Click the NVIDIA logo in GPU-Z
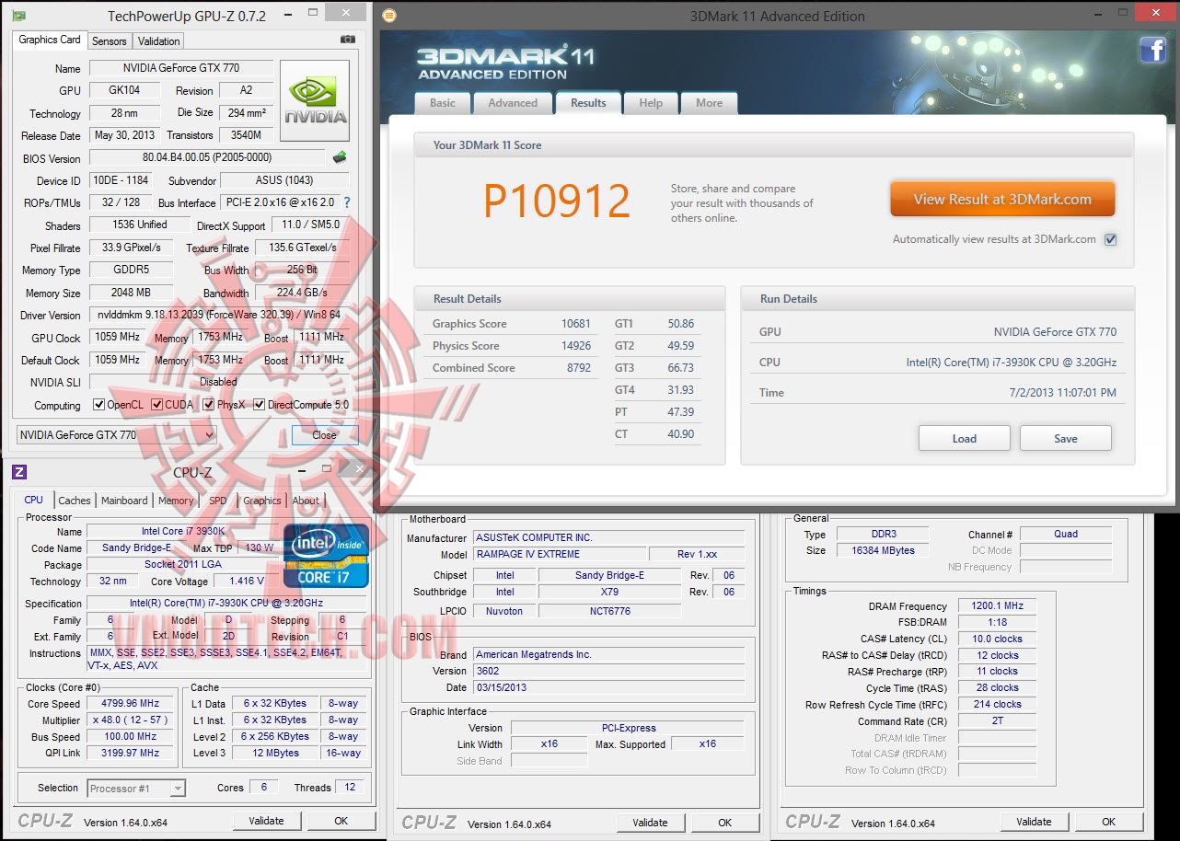The image size is (1180, 841). point(315,100)
